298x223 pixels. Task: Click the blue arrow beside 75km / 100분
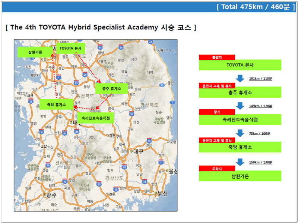coord(240,133)
